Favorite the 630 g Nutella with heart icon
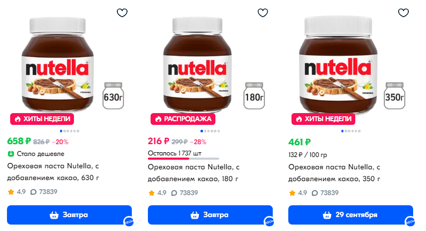 122,13
